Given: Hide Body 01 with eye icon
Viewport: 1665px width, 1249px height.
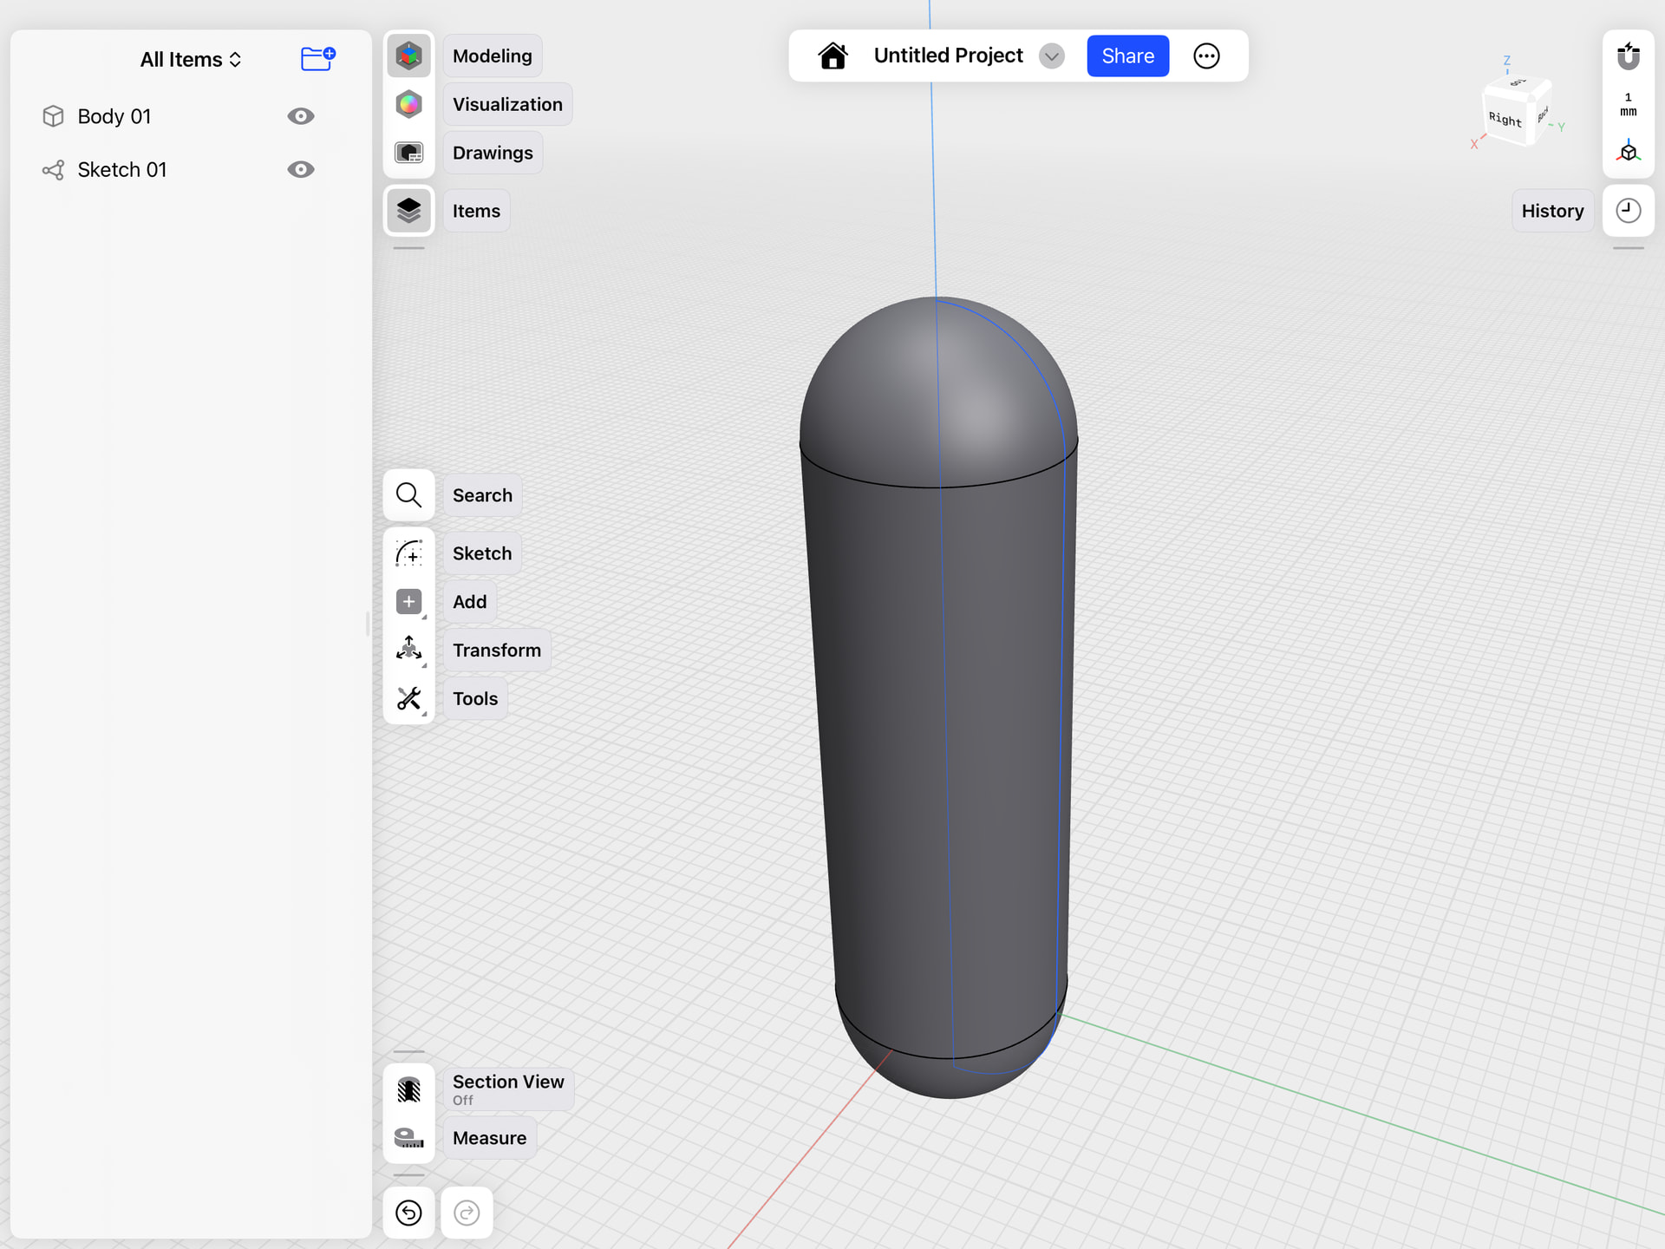Looking at the screenshot, I should click(301, 116).
